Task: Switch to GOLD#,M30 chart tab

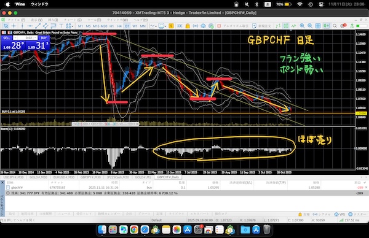Action: (x=39, y=177)
